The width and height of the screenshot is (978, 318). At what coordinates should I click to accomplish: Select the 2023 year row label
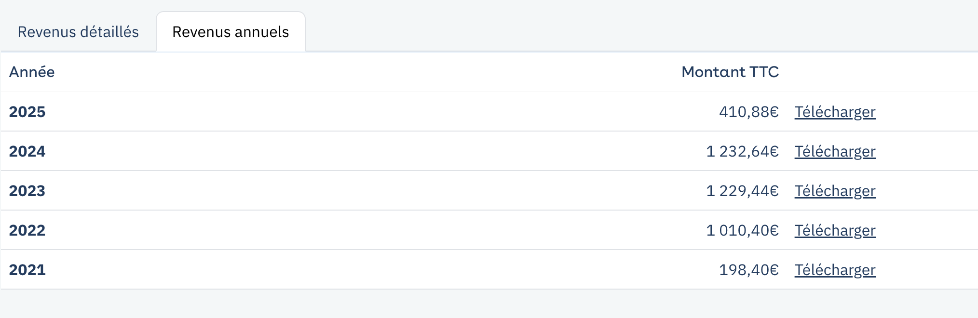[x=27, y=191]
